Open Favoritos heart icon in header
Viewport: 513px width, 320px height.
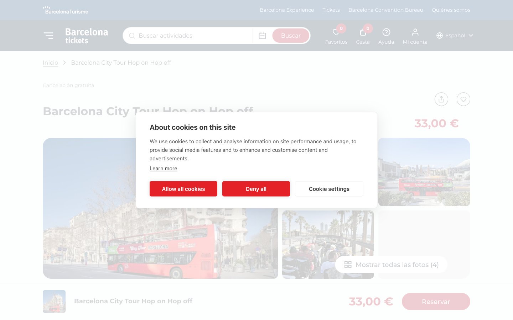click(336, 33)
